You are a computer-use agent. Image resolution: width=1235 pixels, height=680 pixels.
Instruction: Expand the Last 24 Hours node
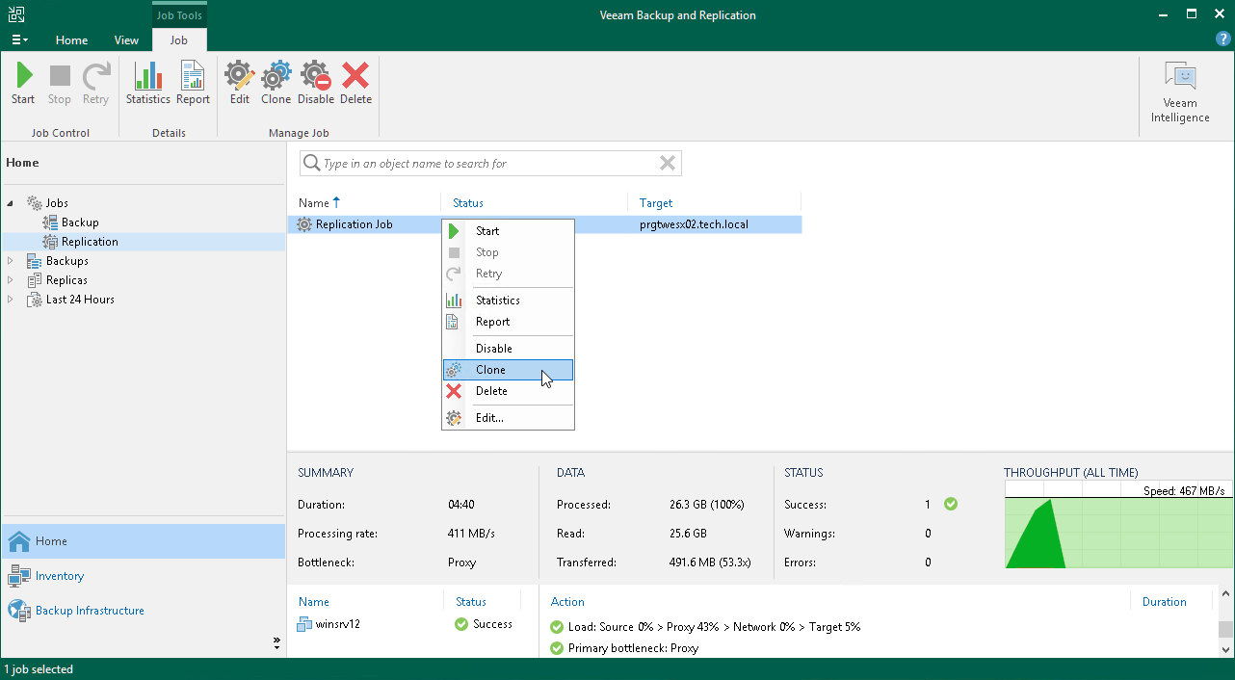(11, 300)
